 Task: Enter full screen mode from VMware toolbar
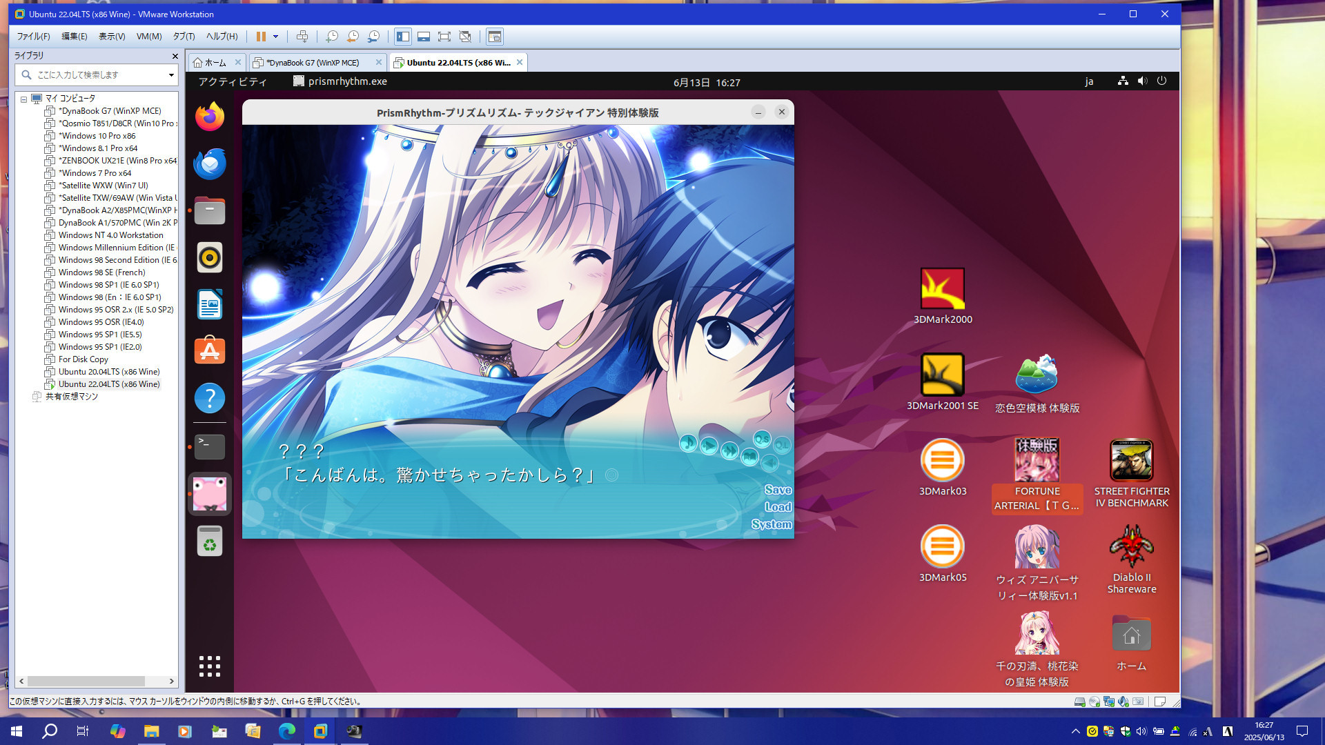click(444, 37)
